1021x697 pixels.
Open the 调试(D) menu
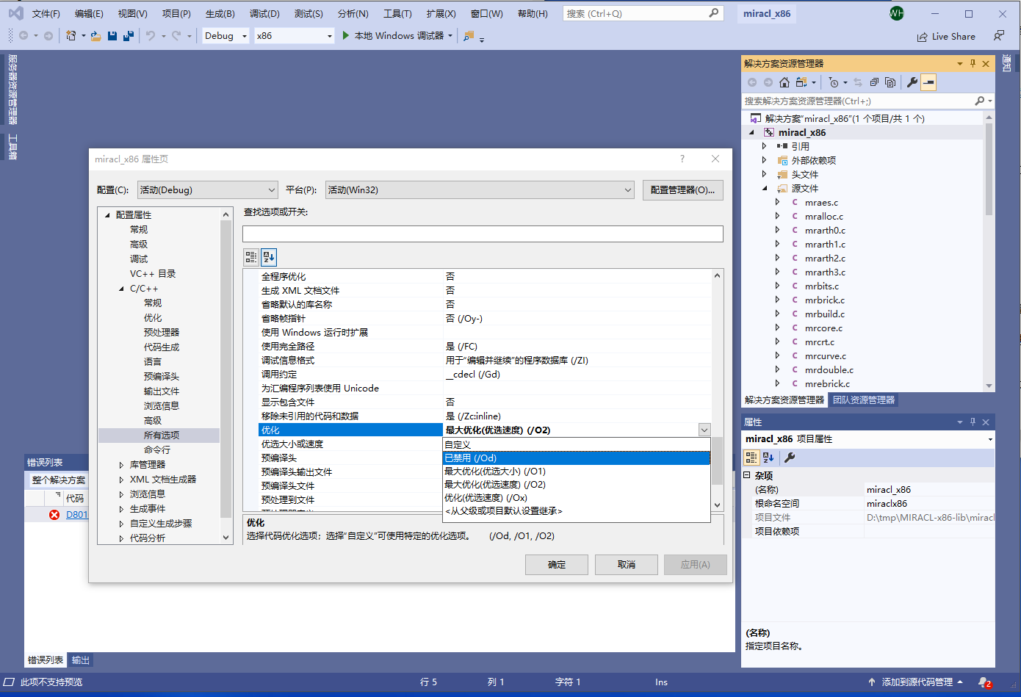point(264,14)
